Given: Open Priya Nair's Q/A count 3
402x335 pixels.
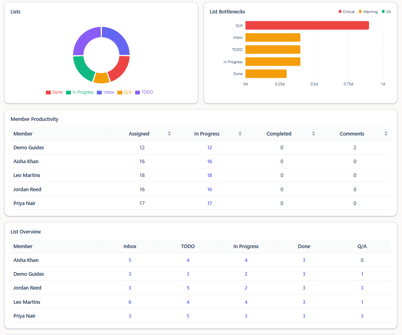Looking at the screenshot, I should tap(362, 316).
